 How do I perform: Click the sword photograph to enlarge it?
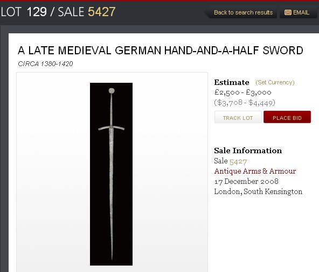click(111, 174)
